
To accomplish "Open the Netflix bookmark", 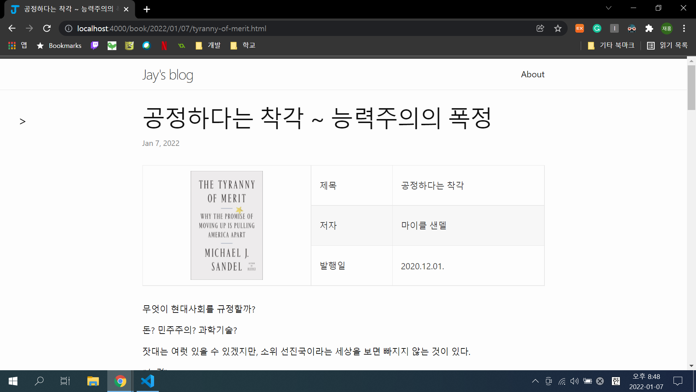I will [x=164, y=45].
